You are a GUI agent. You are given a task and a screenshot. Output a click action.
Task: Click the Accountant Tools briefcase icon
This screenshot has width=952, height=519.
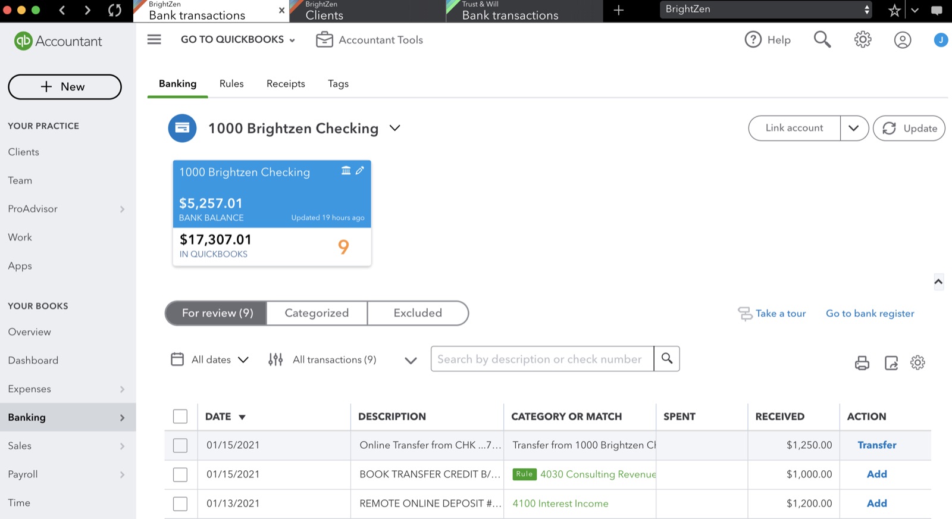click(324, 40)
